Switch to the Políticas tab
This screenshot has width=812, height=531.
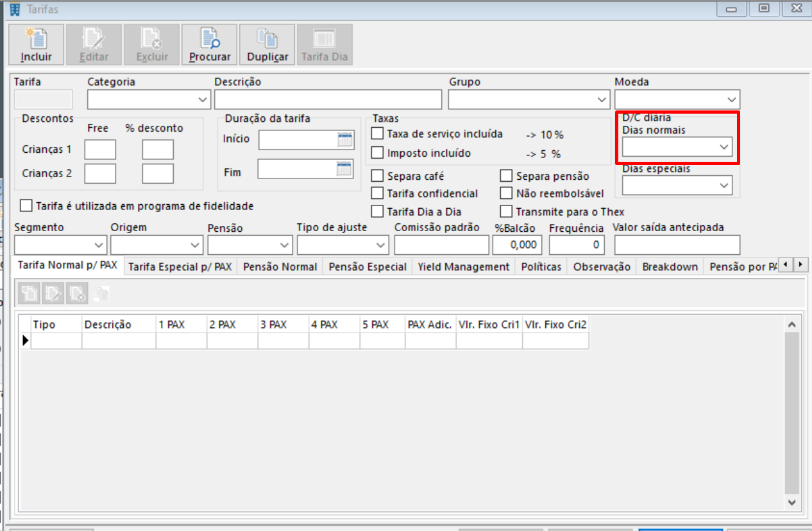pyautogui.click(x=541, y=267)
